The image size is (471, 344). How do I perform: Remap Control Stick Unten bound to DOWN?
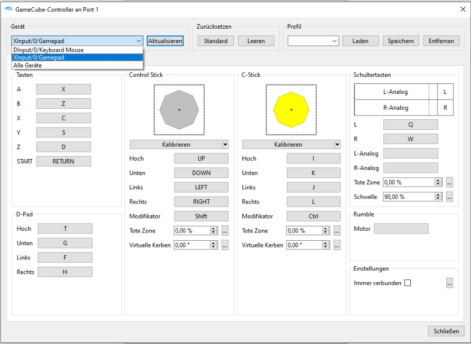point(201,173)
